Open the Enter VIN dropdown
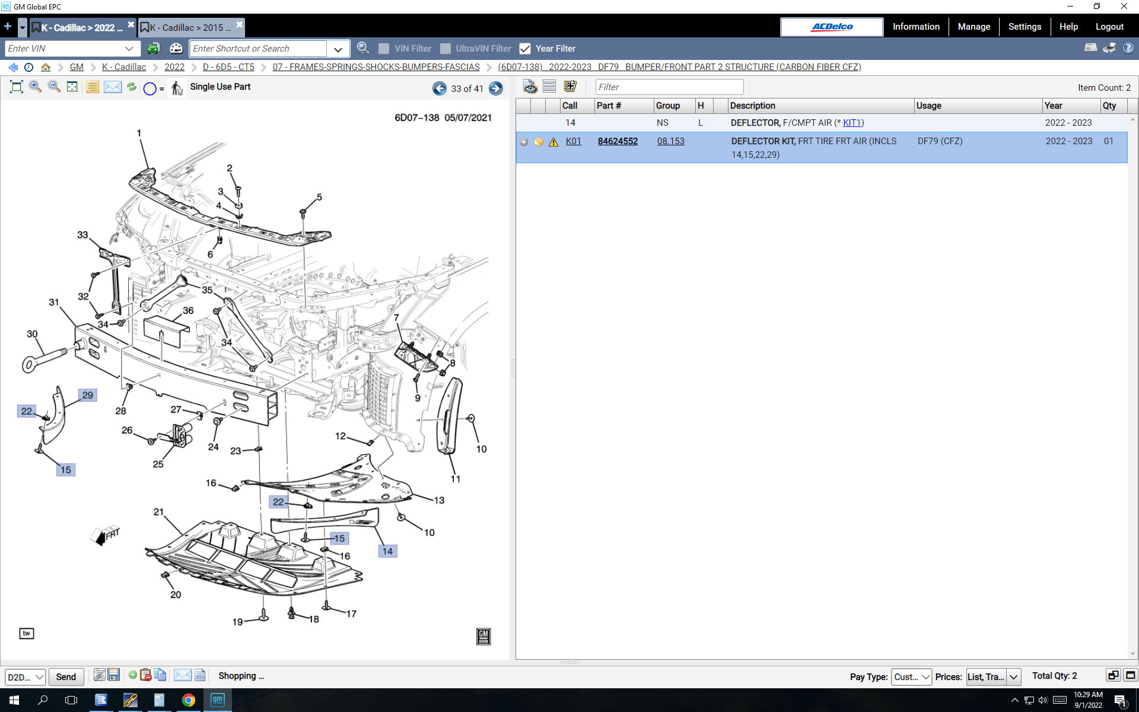Image resolution: width=1139 pixels, height=712 pixels. click(129, 49)
